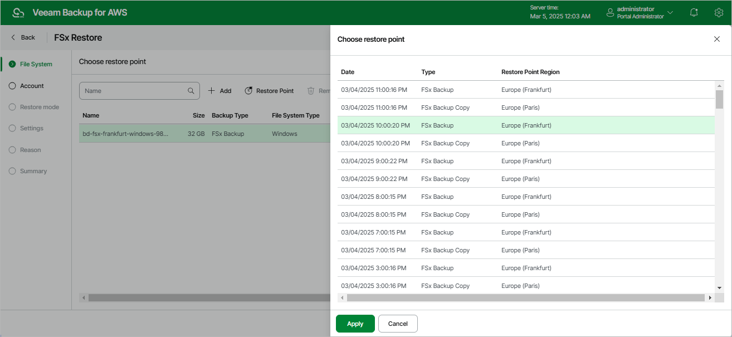Viewport: 732px width, 337px height.
Task: Click the dialog vertical scrollbar up arrow
Action: (x=719, y=86)
